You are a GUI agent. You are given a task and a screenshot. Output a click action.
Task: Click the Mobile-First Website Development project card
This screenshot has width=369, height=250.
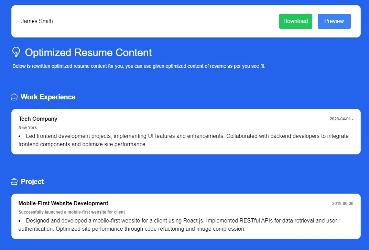[x=186, y=216]
